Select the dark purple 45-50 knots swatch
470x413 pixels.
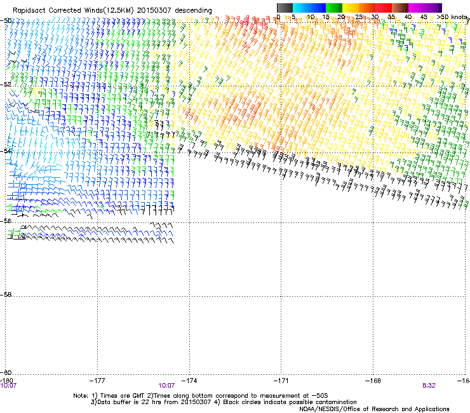(433, 8)
